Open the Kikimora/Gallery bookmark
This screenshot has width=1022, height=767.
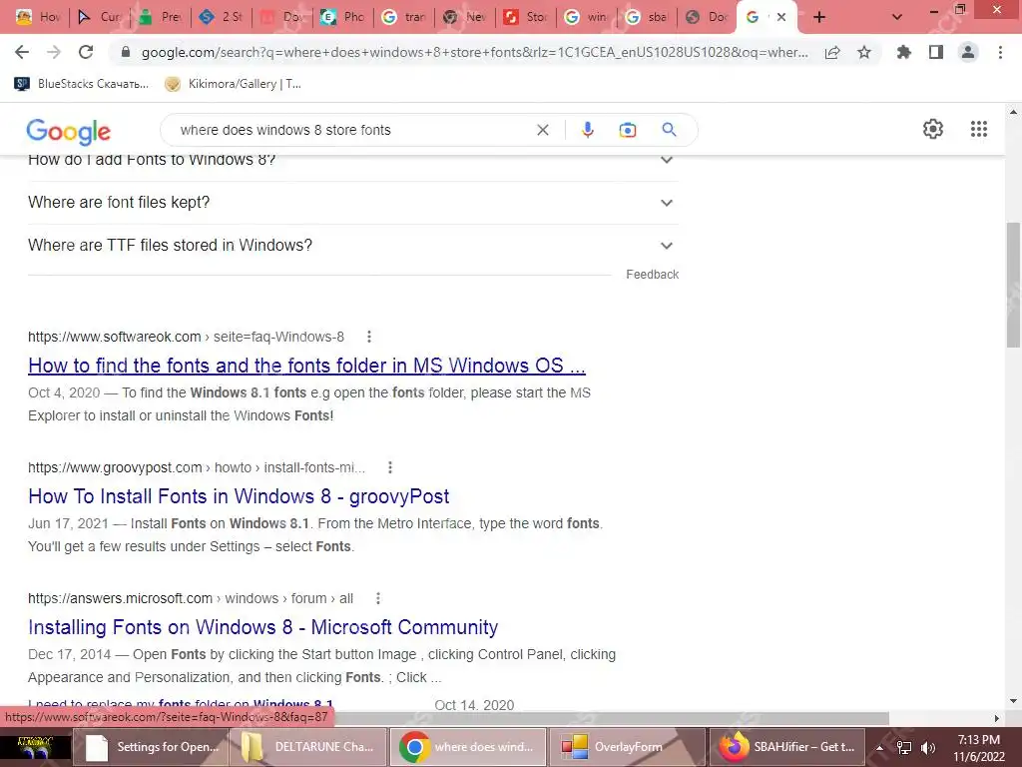point(234,84)
